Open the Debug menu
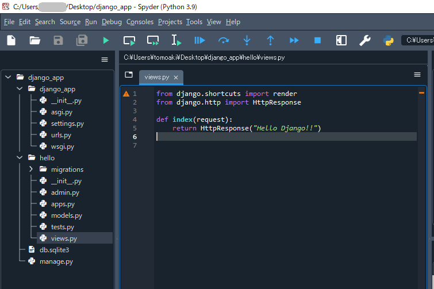Viewport: 434px width, 289px height. click(112, 22)
